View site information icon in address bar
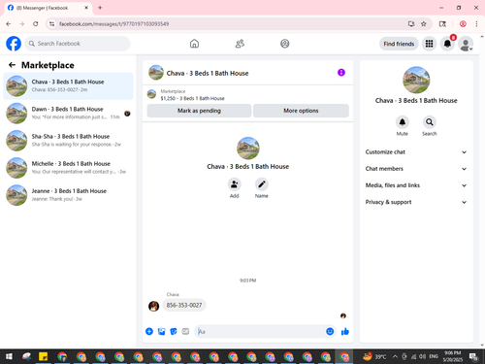 (x=51, y=24)
